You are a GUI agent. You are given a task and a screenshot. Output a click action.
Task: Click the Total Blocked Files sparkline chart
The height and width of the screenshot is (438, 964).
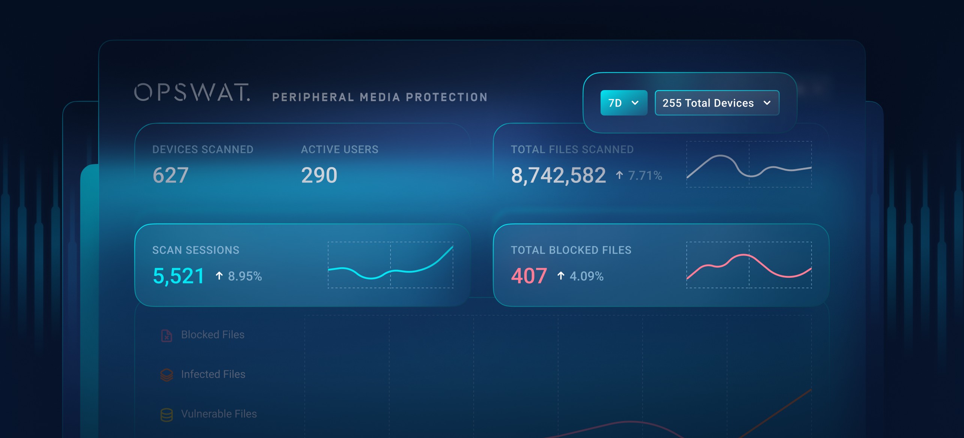click(x=749, y=265)
